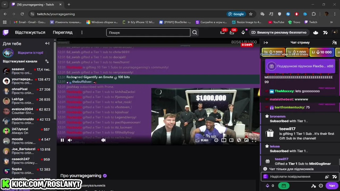340x191 pixels.
Task: Collapse the stream chat panel arrow
Action: [266, 42]
